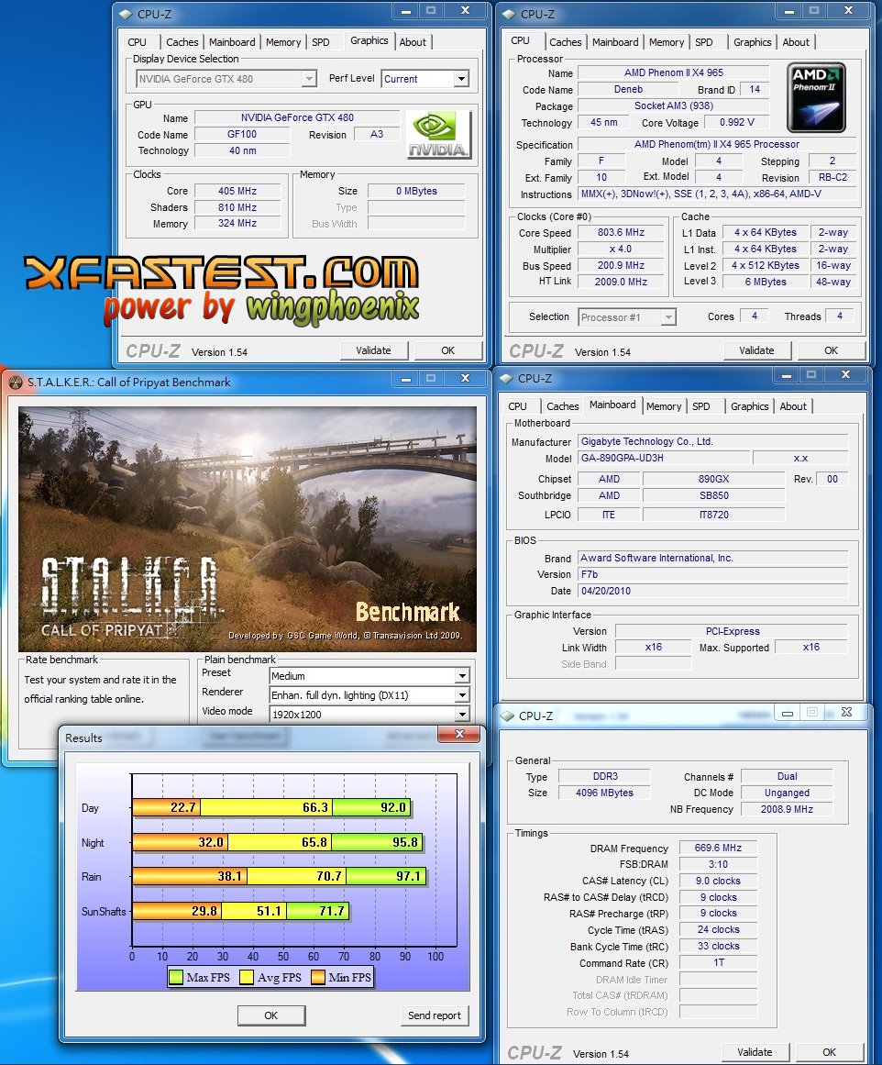The image size is (882, 1065).
Task: Expand the Video mode 1920x1200 dropdown
Action: (461, 715)
